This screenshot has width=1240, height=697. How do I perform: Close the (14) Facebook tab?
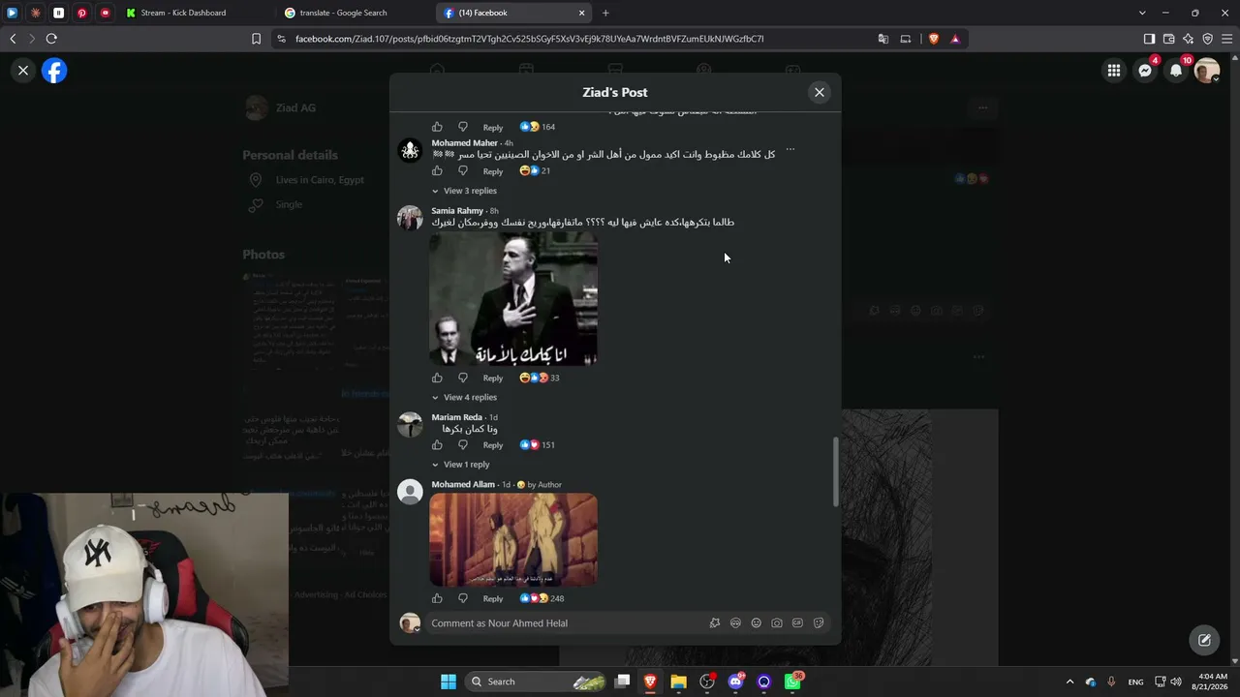click(x=582, y=13)
